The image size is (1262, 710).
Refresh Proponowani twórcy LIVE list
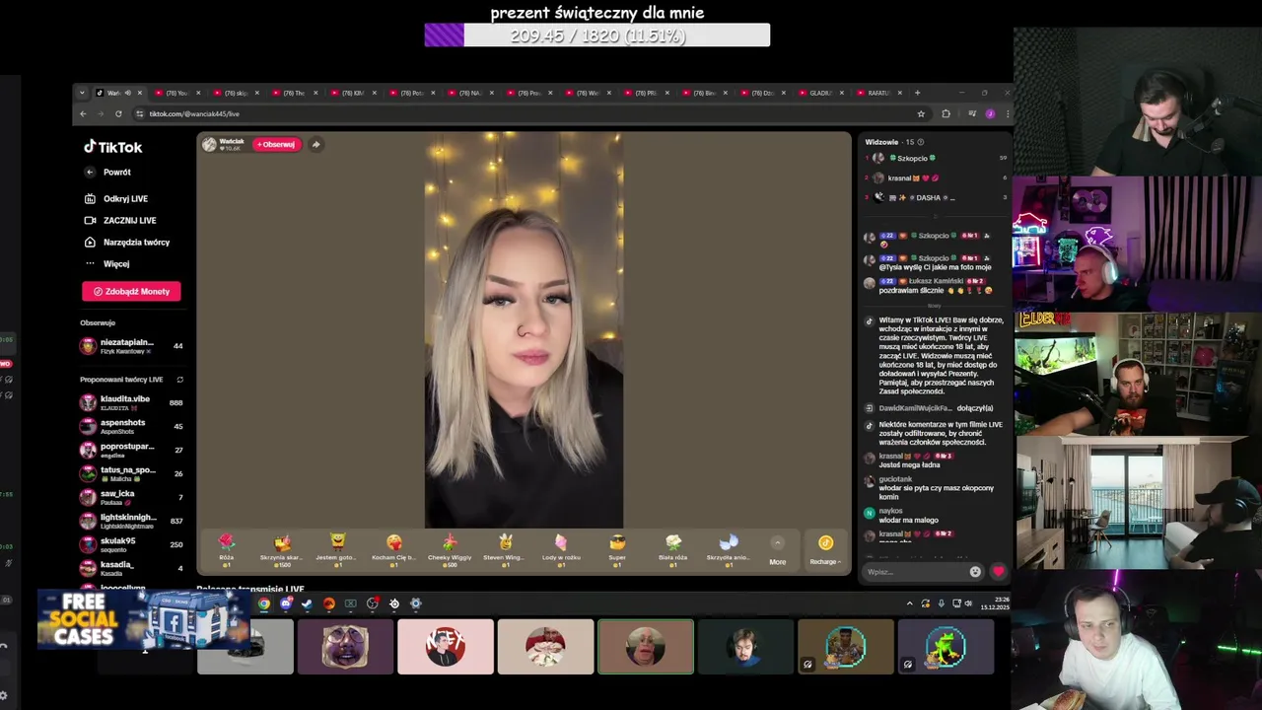point(179,380)
